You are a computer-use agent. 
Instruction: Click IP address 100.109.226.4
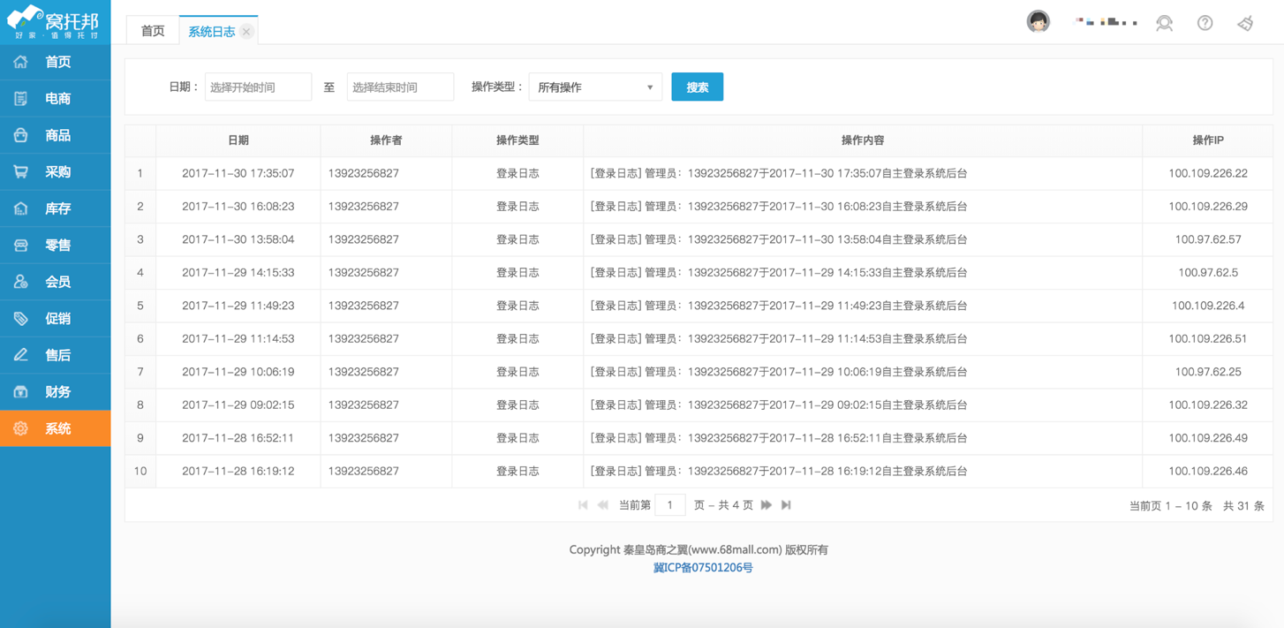1208,306
